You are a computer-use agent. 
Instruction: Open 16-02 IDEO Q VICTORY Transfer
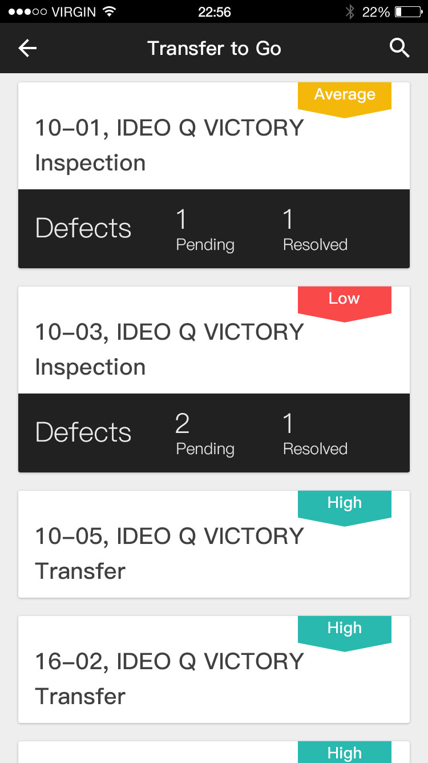coord(169,678)
